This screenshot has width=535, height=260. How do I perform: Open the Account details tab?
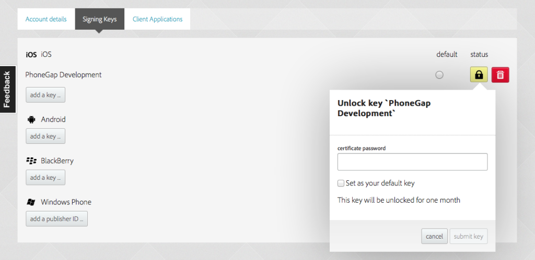click(x=46, y=19)
